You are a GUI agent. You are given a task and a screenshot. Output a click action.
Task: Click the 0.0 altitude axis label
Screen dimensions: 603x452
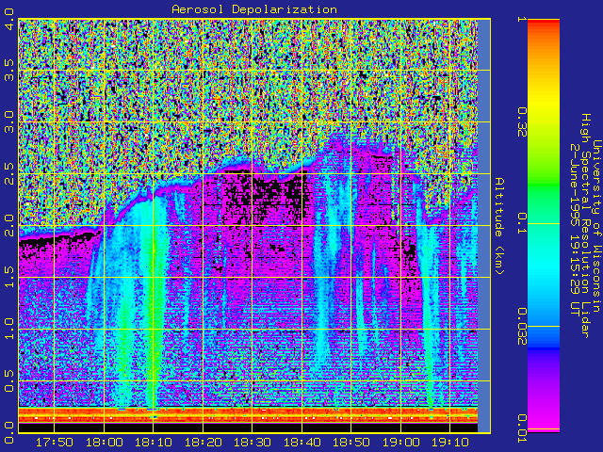[x=9, y=432]
